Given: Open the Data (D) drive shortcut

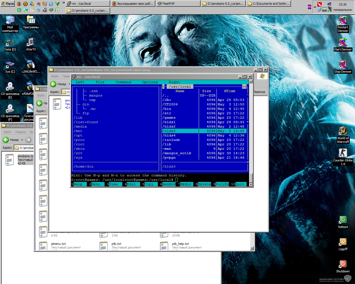Looking at the screenshot, I should [10, 45].
